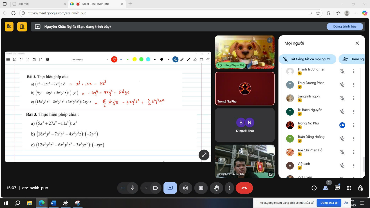The height and width of the screenshot is (208, 370).
Task: Open the emoji reactions button
Action: point(185,188)
